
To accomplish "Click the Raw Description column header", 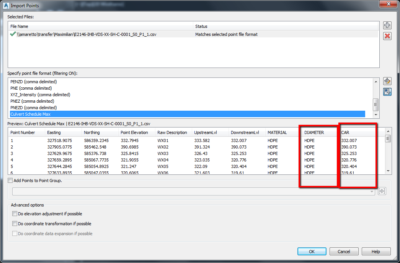I will tap(173, 132).
